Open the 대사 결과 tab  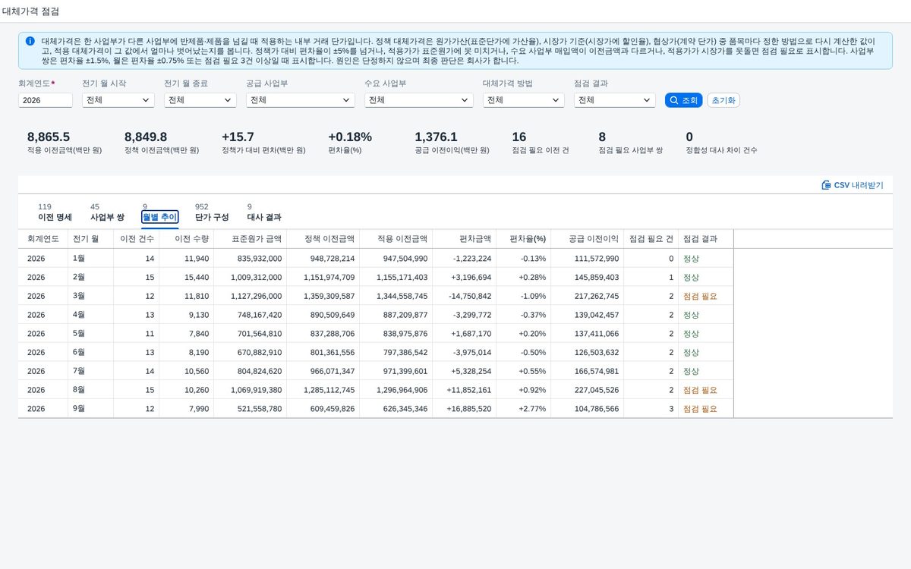[x=264, y=212]
